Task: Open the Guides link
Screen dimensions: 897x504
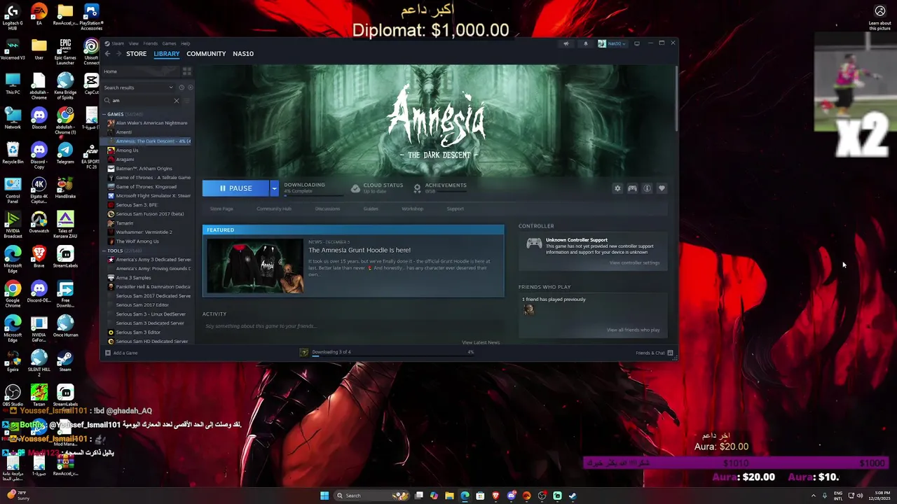Action: click(x=371, y=209)
